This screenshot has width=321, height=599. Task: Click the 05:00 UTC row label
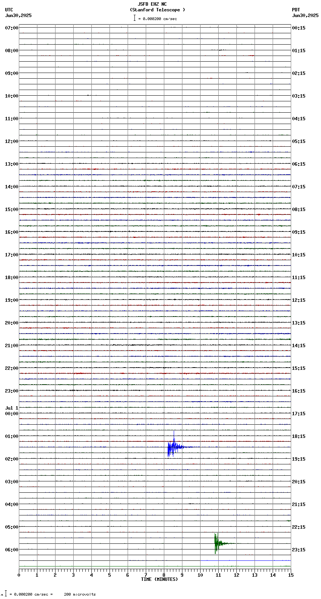(12, 527)
